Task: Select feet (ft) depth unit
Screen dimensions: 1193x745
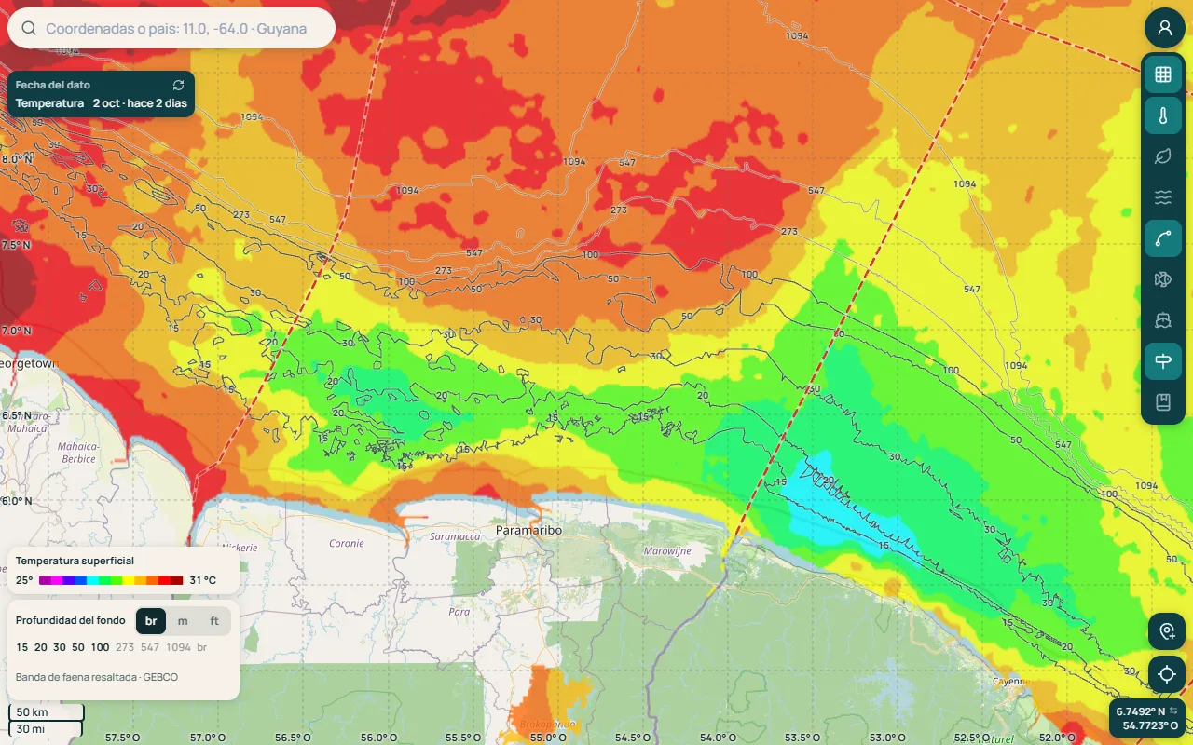Action: [x=214, y=621]
